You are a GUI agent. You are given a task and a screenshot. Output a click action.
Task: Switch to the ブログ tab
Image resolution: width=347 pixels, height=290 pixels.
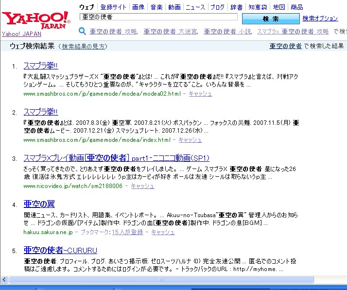217,7
